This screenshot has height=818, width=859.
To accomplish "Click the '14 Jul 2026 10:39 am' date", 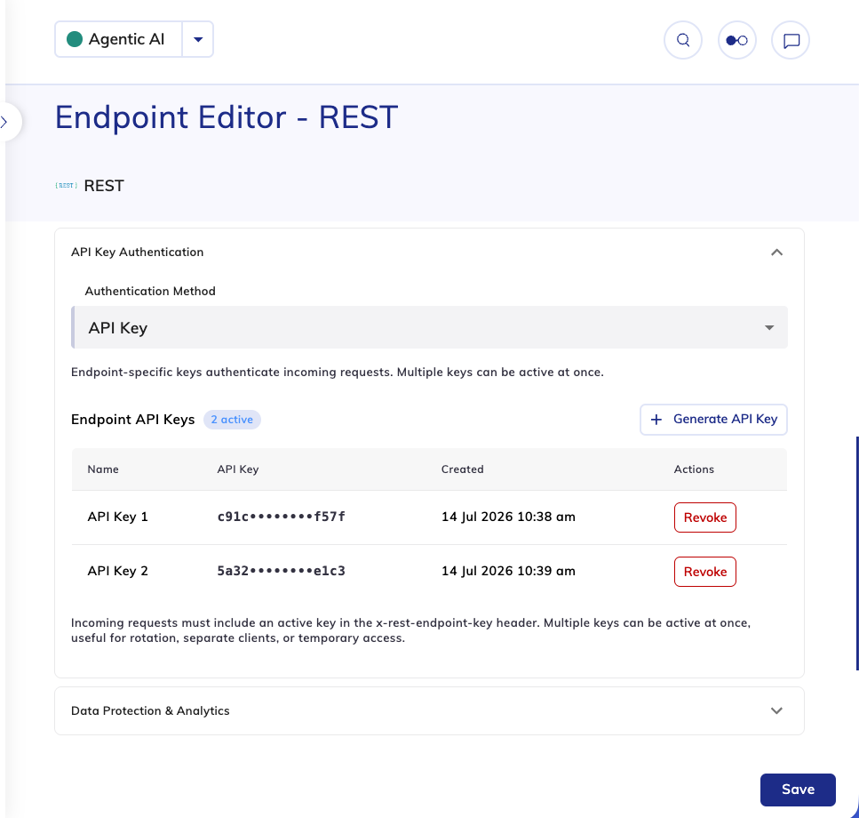I will pyautogui.click(x=508, y=571).
